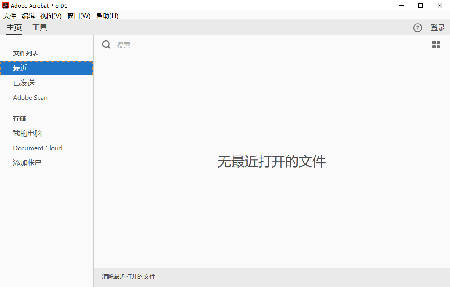Image resolution: width=450 pixels, height=287 pixels.
Task: Select Adobe Scan in the sidebar
Action: click(x=30, y=97)
